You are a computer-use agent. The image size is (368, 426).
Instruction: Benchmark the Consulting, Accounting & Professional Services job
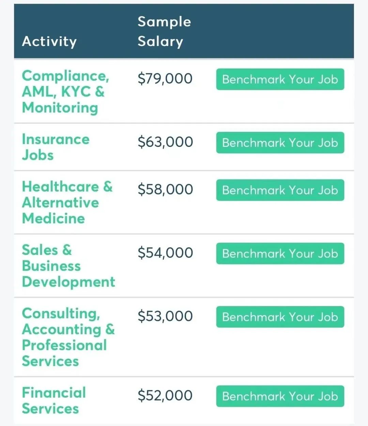pyautogui.click(x=280, y=317)
